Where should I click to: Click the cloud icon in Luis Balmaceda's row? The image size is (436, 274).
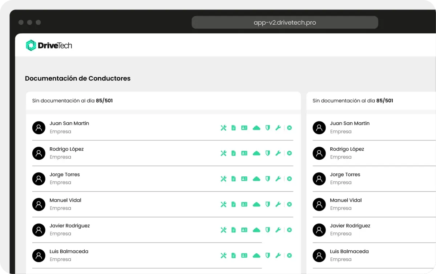coord(257,255)
